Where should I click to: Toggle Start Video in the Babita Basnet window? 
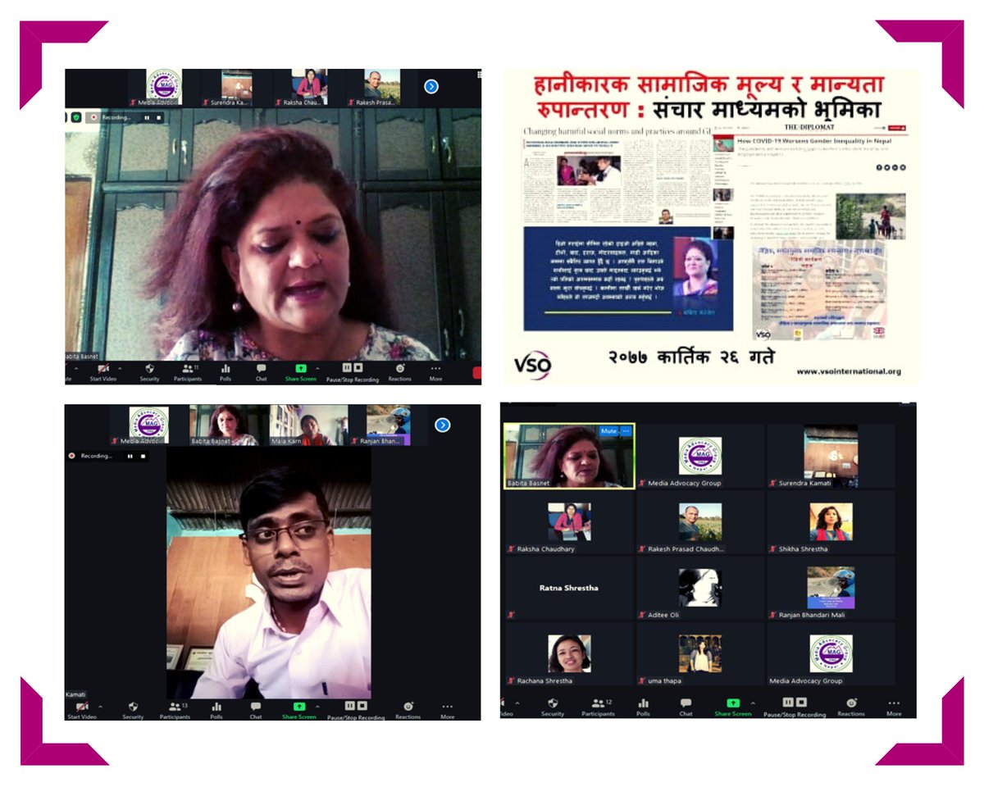coord(102,373)
